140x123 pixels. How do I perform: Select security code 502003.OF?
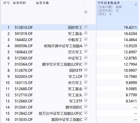click(24, 77)
